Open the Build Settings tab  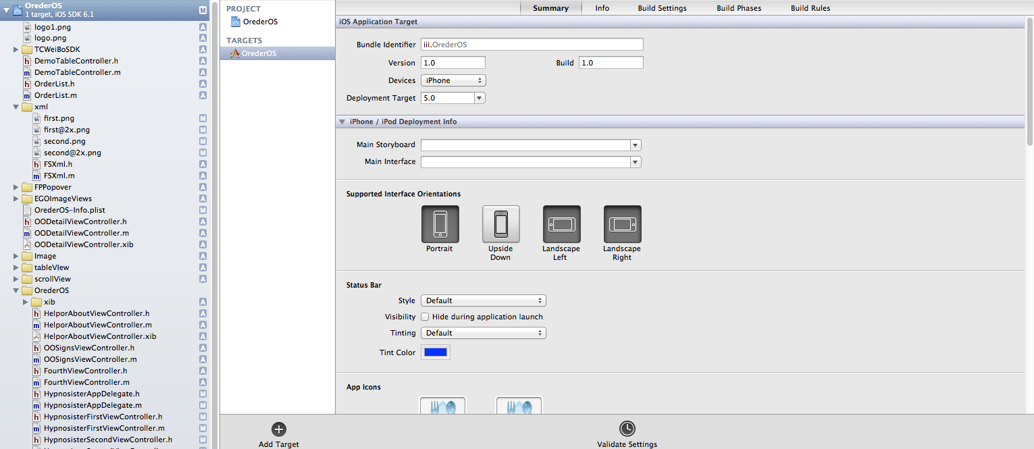pos(663,8)
